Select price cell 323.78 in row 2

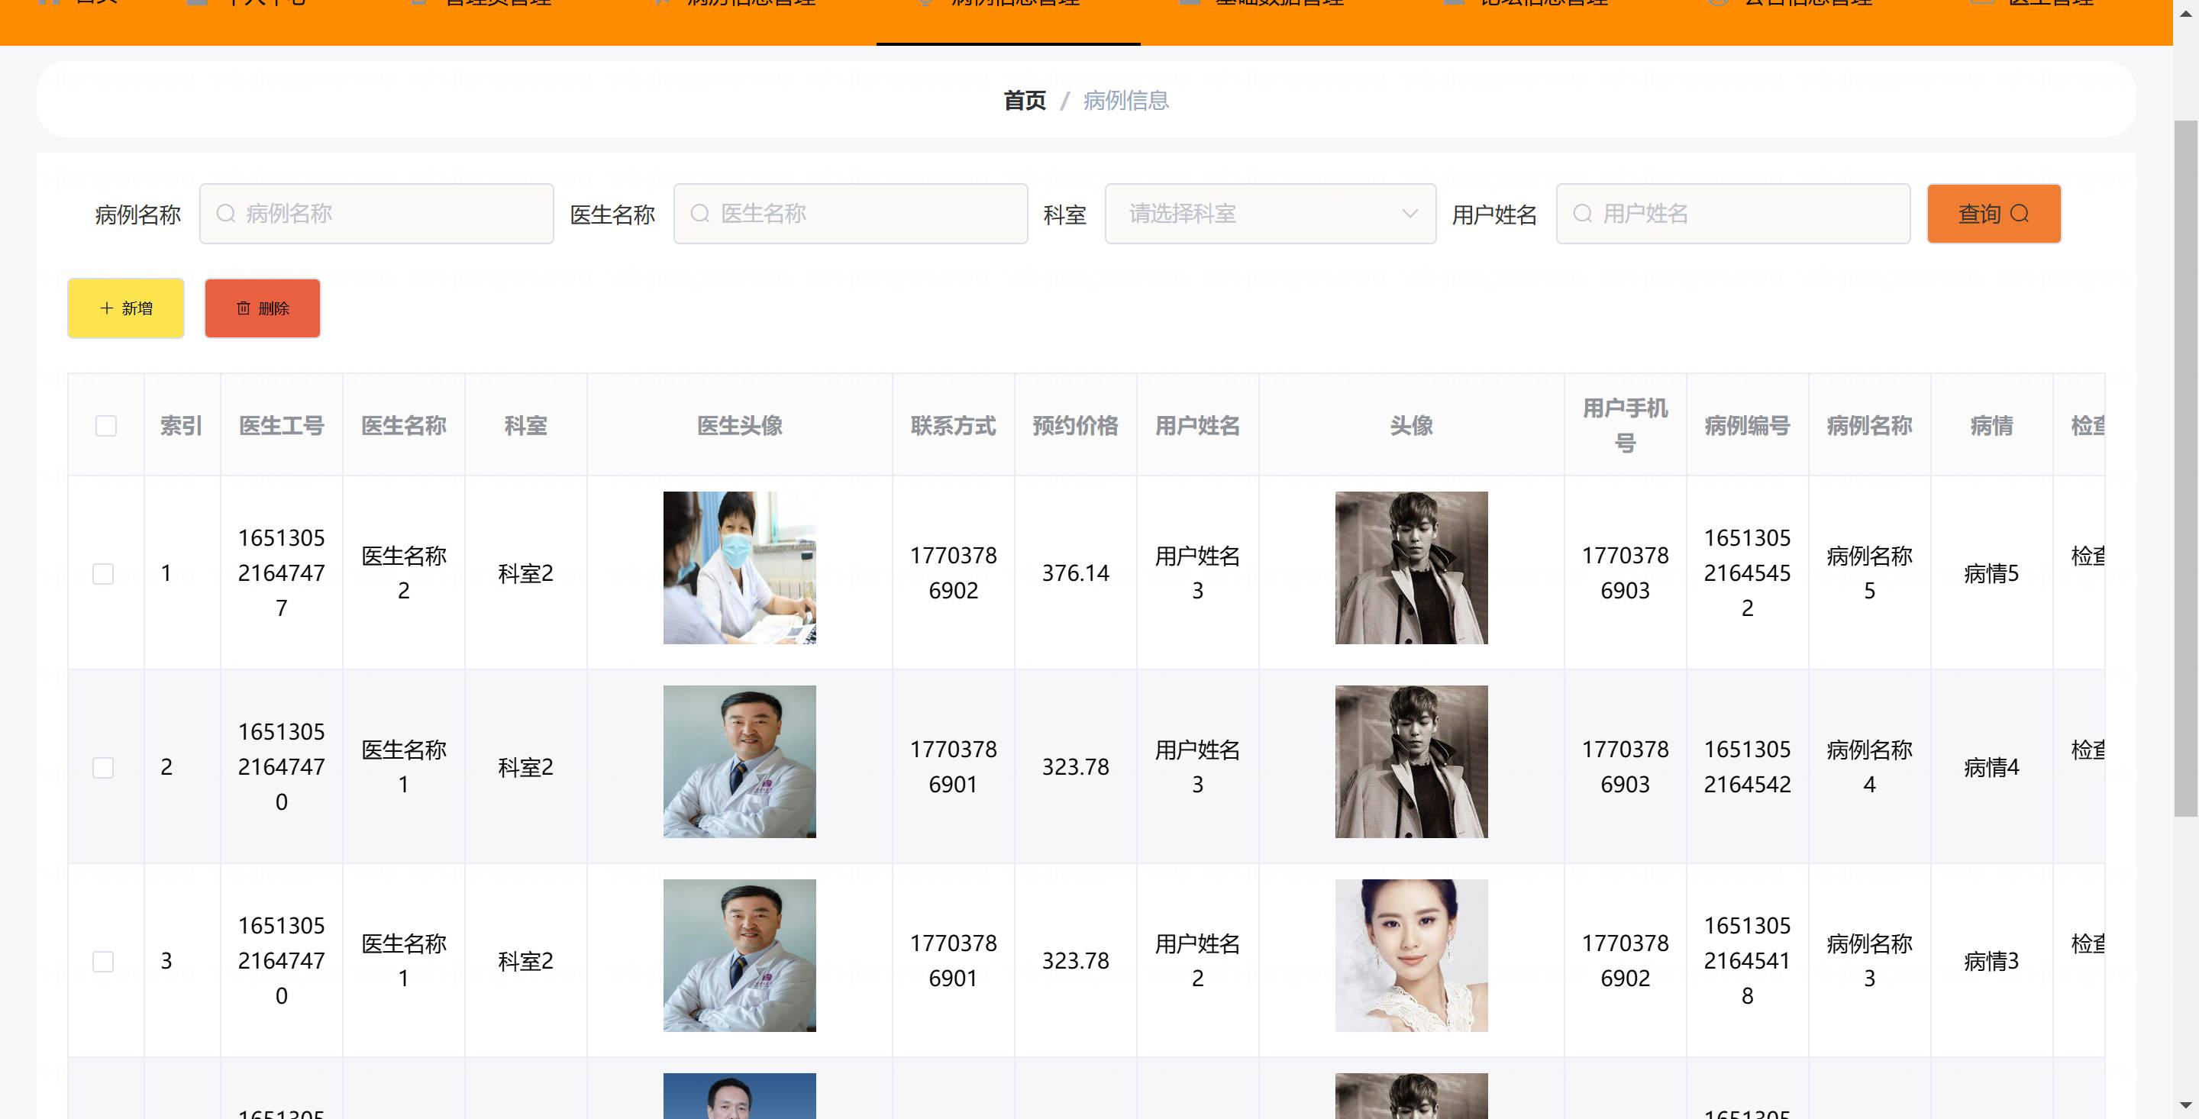tap(1076, 766)
